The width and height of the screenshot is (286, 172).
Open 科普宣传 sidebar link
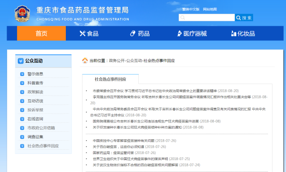(x=35, y=83)
